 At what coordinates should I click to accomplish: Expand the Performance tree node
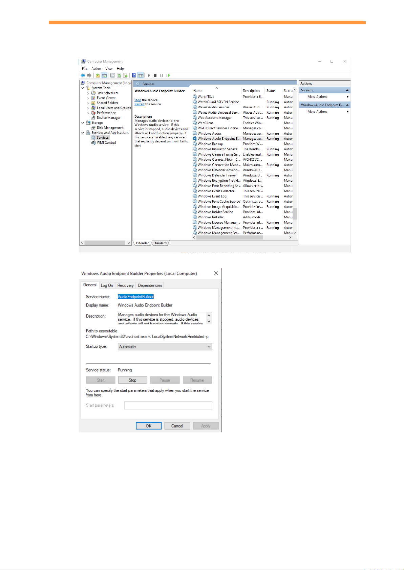[x=88, y=113]
